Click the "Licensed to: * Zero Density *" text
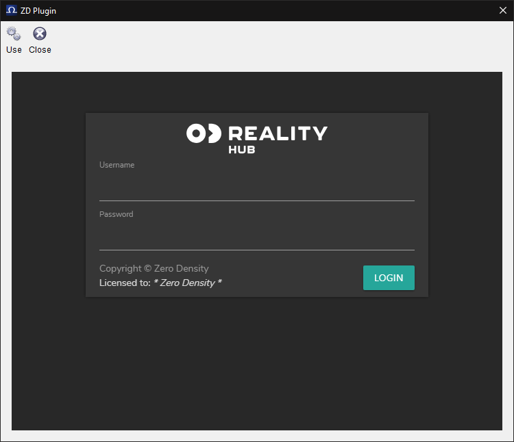Screen dimensions: 514x442 [x=160, y=283]
